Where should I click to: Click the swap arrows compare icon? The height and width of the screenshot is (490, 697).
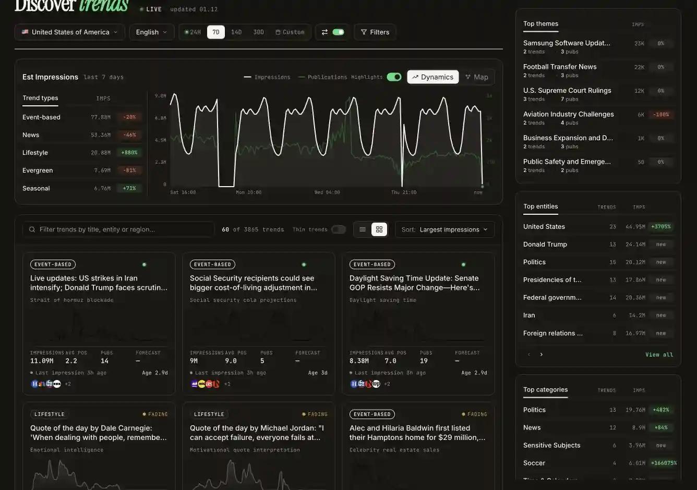[325, 32]
